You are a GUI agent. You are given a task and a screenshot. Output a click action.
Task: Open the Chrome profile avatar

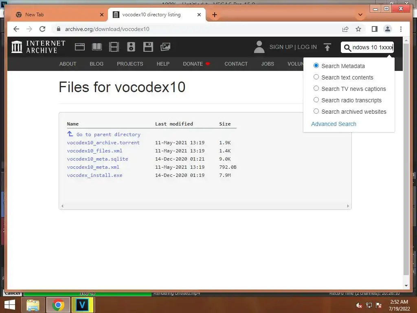388,29
